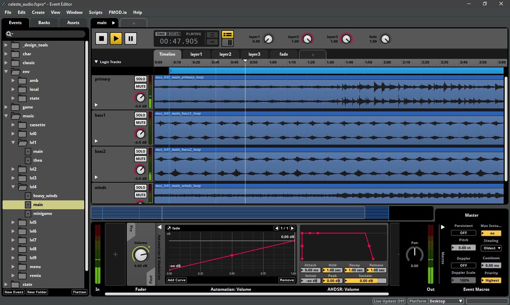Open the Scripts menu
The width and height of the screenshot is (510, 305).
coord(95,12)
